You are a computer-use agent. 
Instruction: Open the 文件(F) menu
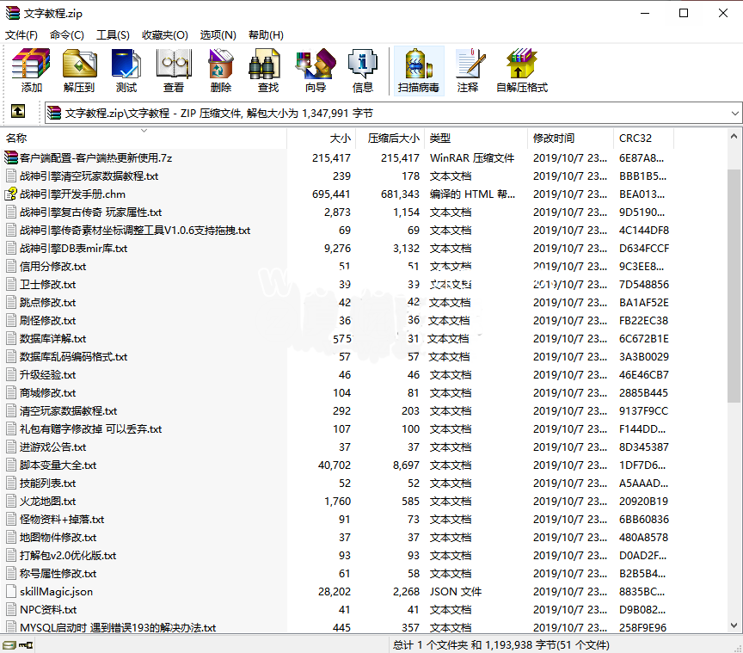(x=20, y=35)
